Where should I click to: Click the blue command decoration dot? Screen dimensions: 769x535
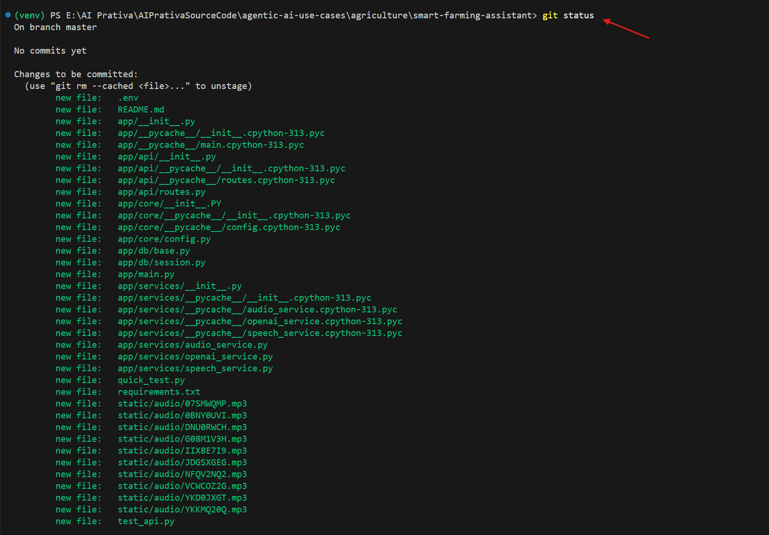[8, 15]
